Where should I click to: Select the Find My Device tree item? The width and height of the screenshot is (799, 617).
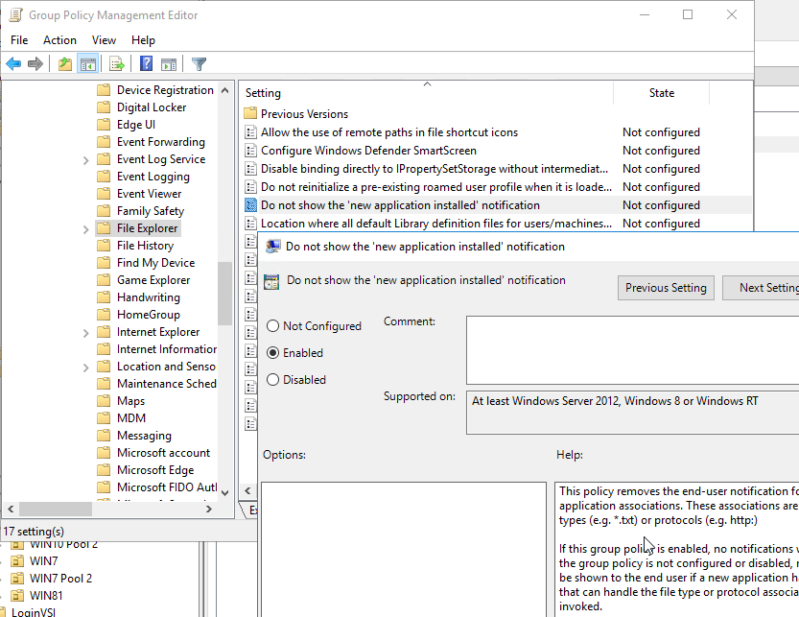click(x=156, y=263)
